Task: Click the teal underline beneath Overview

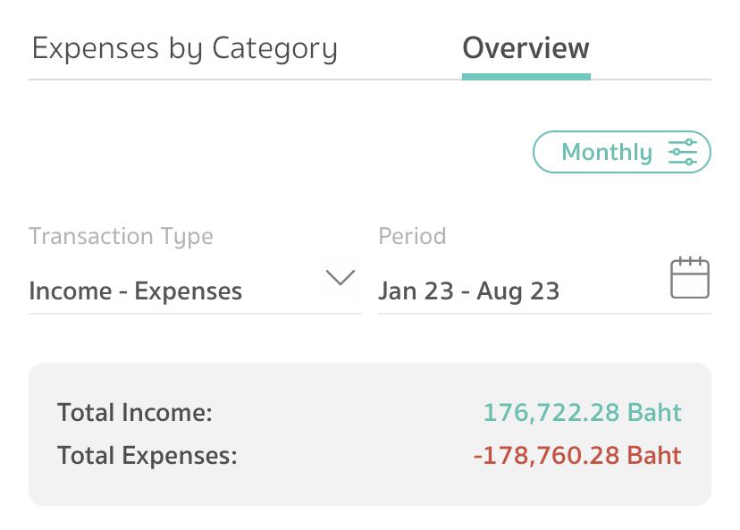Action: click(x=526, y=77)
